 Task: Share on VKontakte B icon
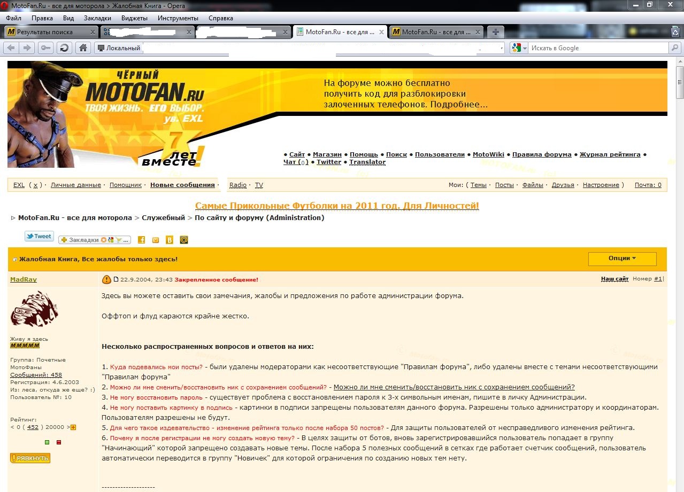[x=170, y=240]
